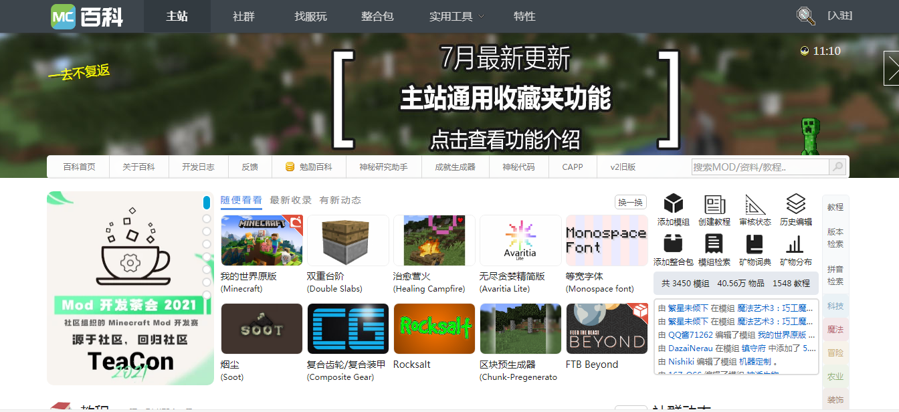
Task: Switch to the 有新动态 tab
Action: [x=340, y=200]
